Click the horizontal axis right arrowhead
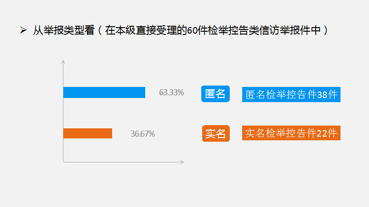 (x=182, y=162)
